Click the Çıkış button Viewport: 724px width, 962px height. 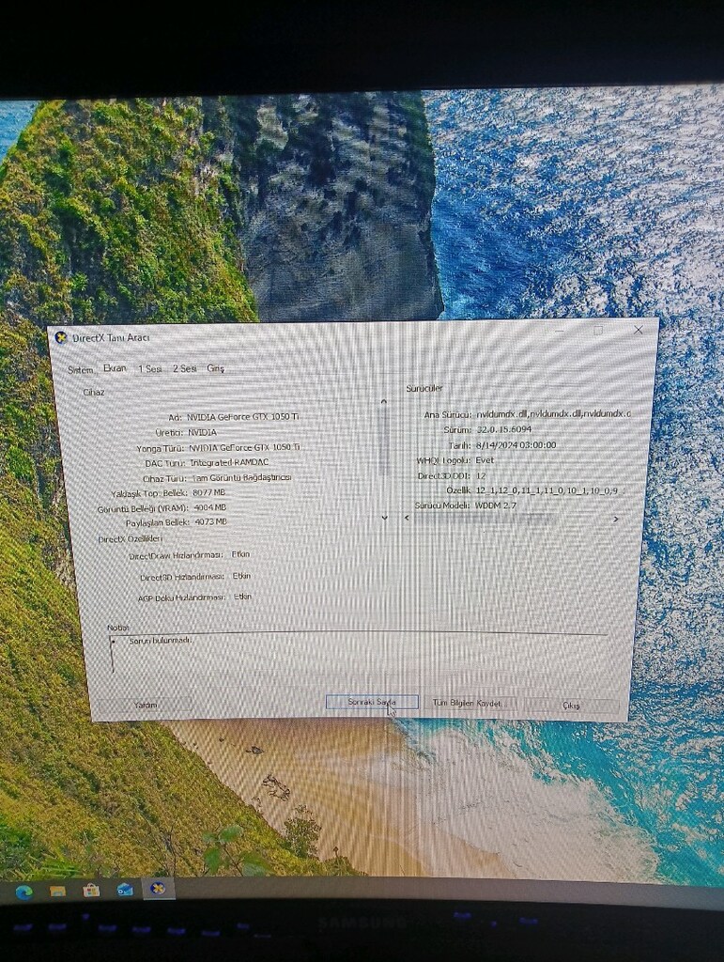point(571,706)
